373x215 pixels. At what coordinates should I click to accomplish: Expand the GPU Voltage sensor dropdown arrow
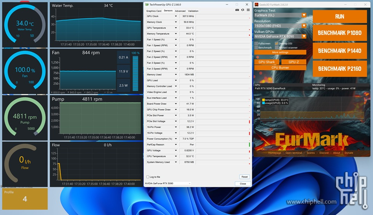tap(176, 150)
